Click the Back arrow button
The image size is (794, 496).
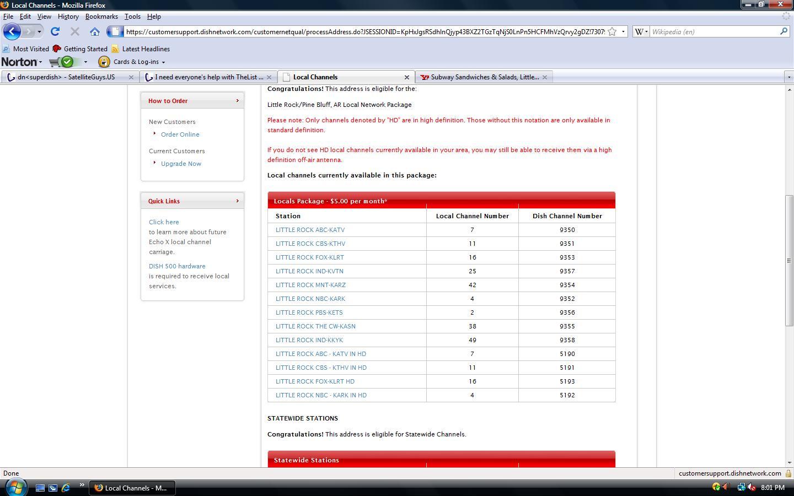tap(12, 31)
